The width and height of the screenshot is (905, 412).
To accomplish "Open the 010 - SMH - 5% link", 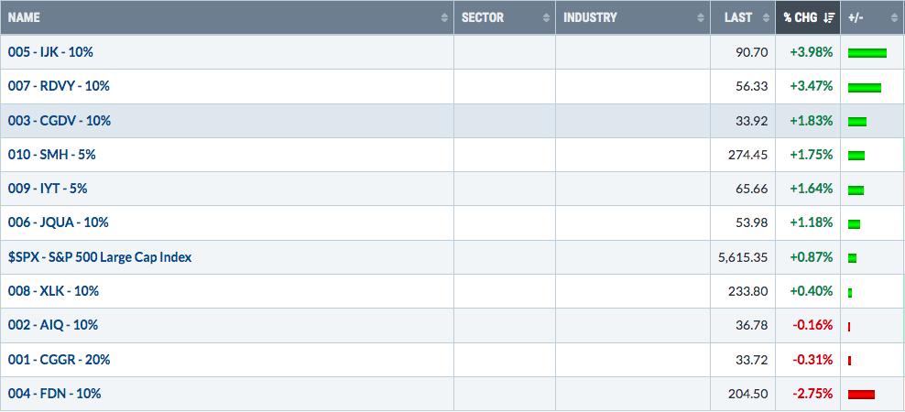I will [x=51, y=155].
